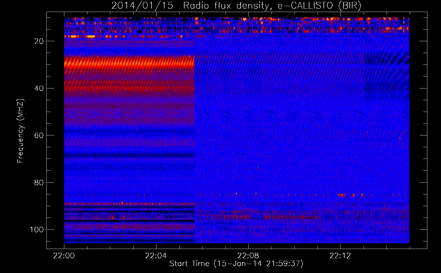Click the '22:04' time tick label
This screenshot has height=273, width=441.
(156, 256)
